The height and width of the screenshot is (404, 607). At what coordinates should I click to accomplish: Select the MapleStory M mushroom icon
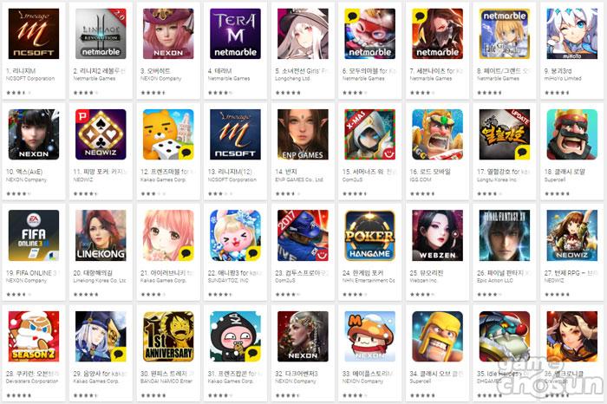[369, 336]
